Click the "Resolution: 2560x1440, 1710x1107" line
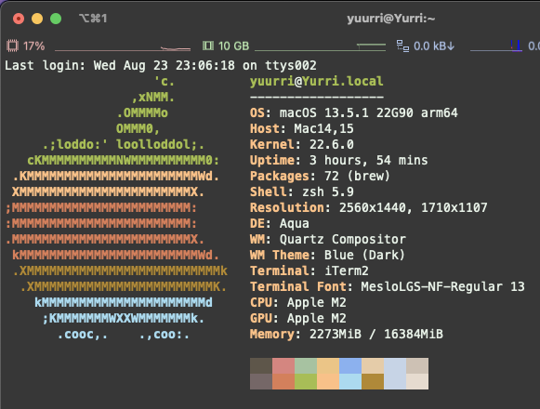Viewport: 540px width, 409px height. [x=368, y=207]
